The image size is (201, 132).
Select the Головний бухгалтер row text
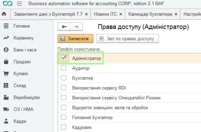tap(92, 118)
